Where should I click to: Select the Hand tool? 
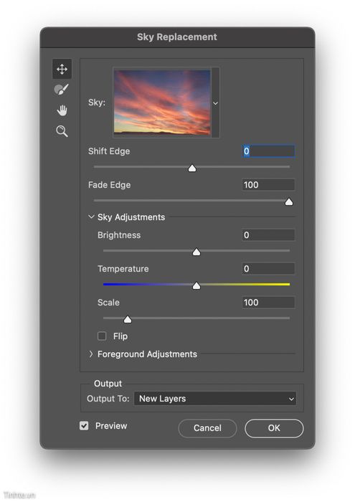[62, 110]
